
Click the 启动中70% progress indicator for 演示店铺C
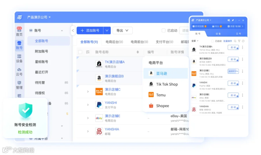point(233,71)
